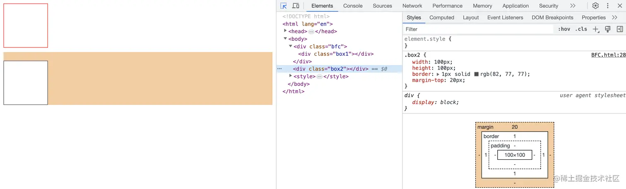Select the Event Listeners tab
Image resolution: width=626 pixels, height=189 pixels.
click(505, 17)
